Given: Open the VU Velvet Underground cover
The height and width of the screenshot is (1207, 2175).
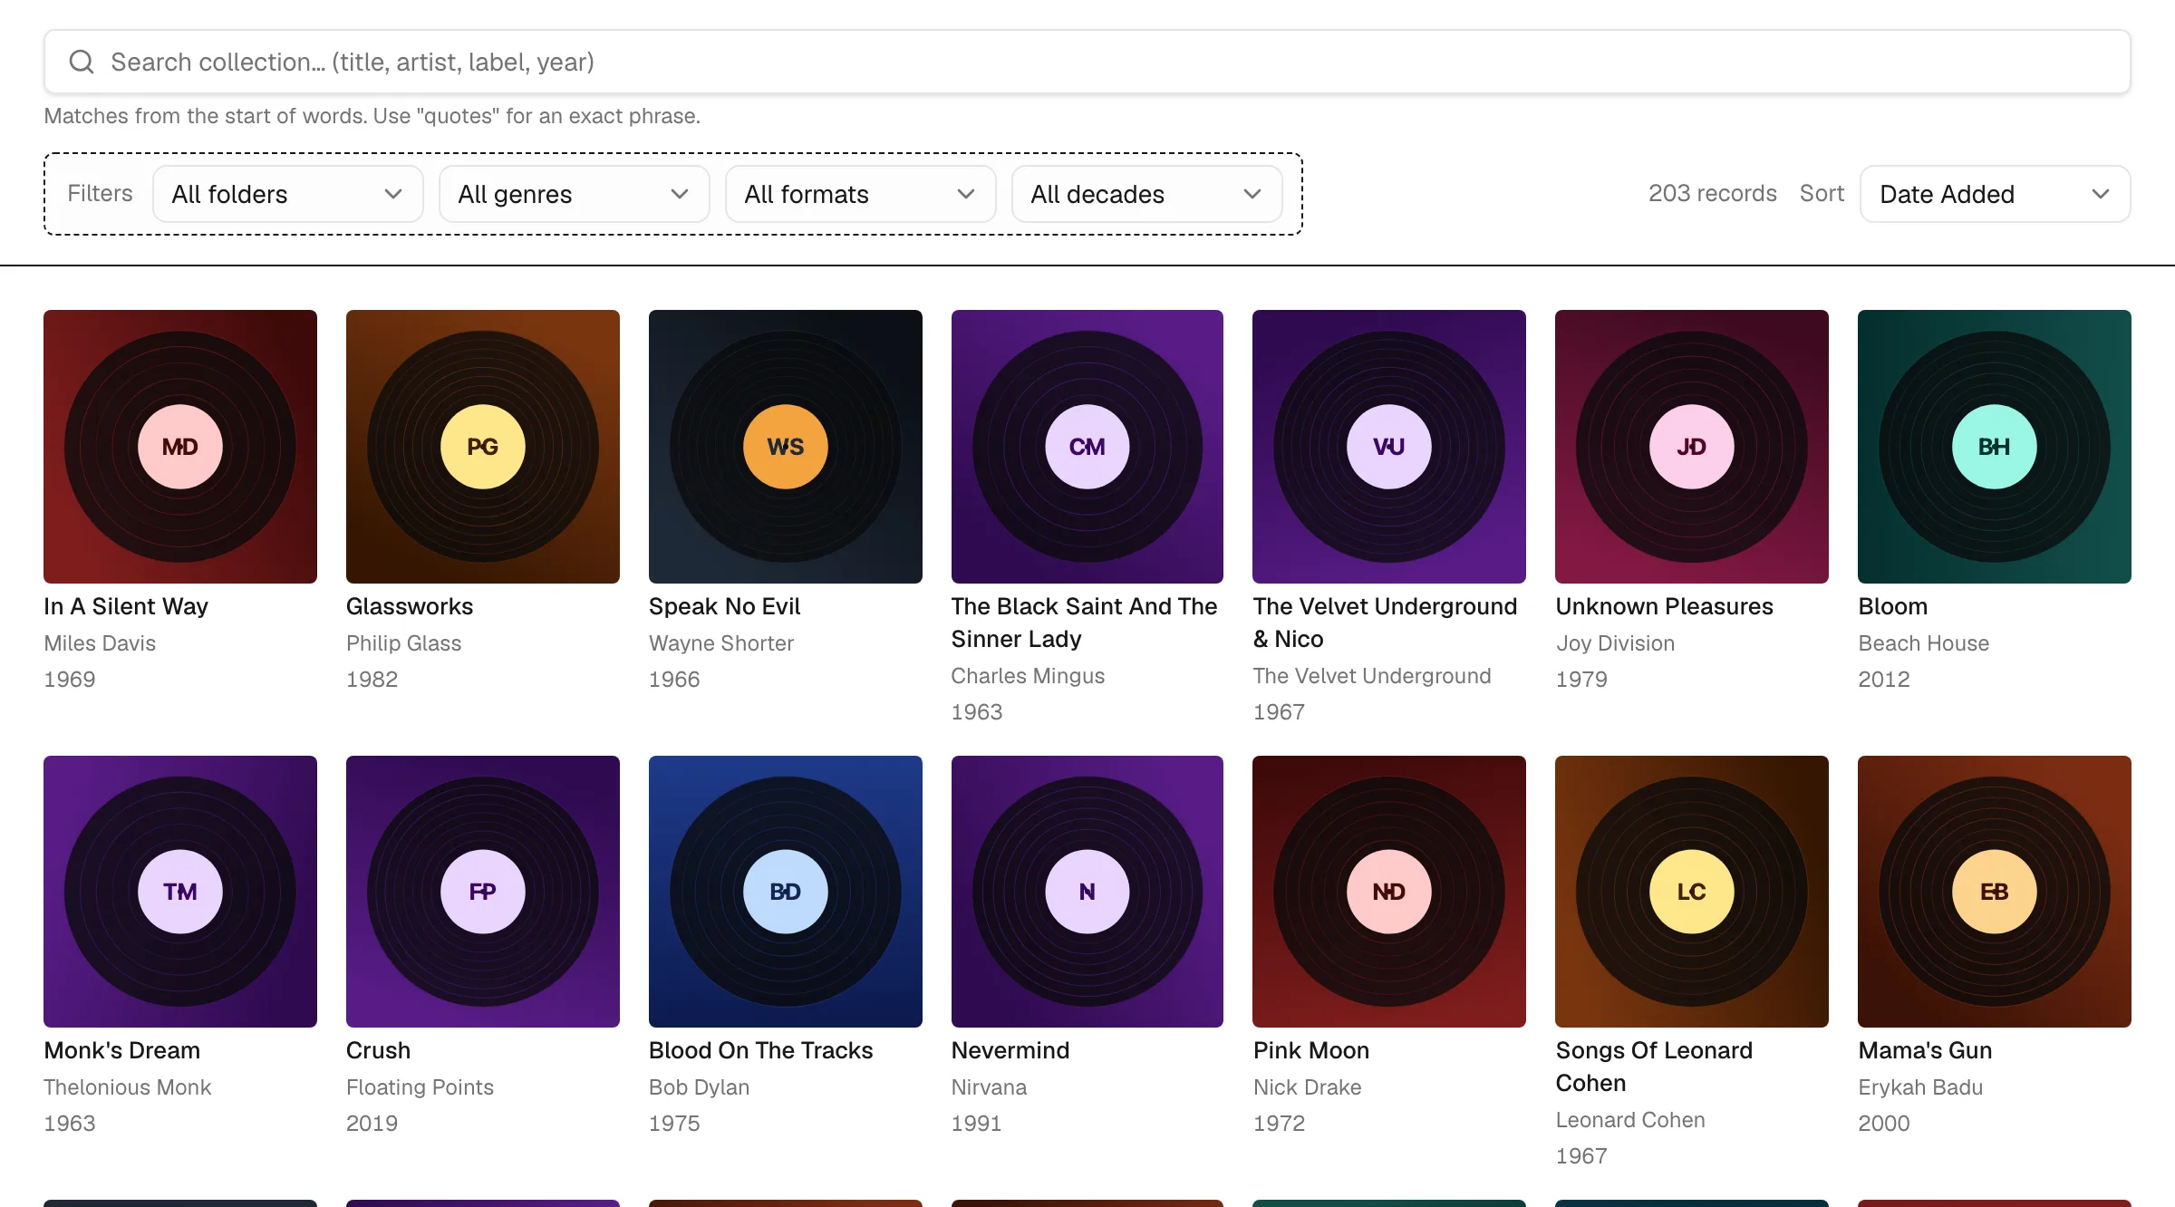Looking at the screenshot, I should [1389, 447].
